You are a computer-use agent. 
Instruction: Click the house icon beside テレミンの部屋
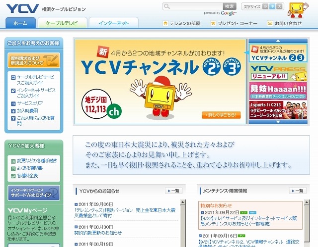(165, 23)
